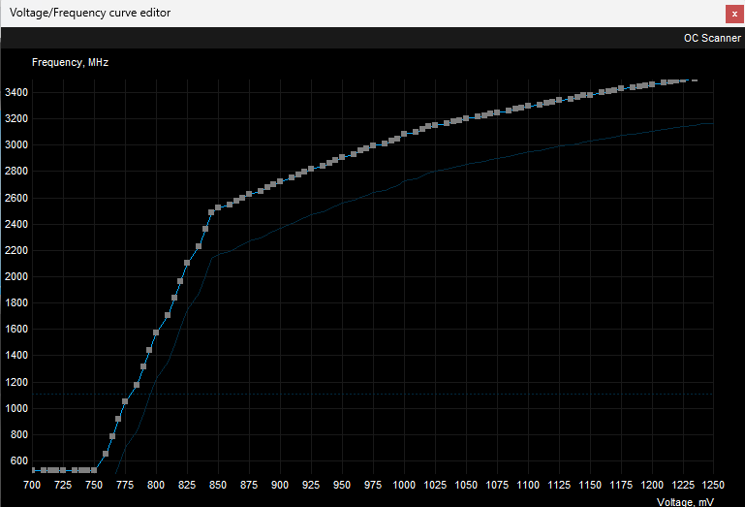The height and width of the screenshot is (507, 745).
Task: Select the curve point at 1075 mV
Action: pos(497,112)
